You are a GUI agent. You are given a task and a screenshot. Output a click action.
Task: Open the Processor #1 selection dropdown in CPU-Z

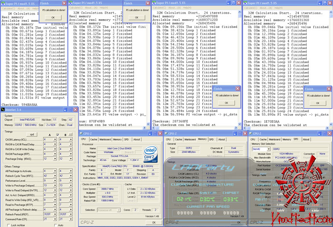click(119, 210)
